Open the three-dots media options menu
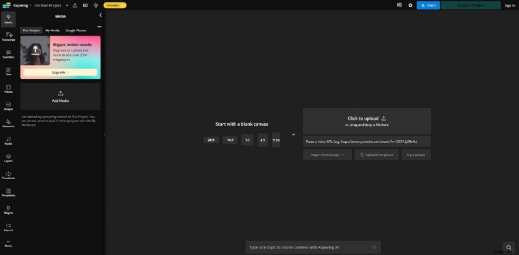The height and width of the screenshot is (255, 519). coord(99,27)
